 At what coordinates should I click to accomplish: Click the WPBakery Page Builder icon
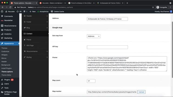pyautogui.click(x=2, y=92)
